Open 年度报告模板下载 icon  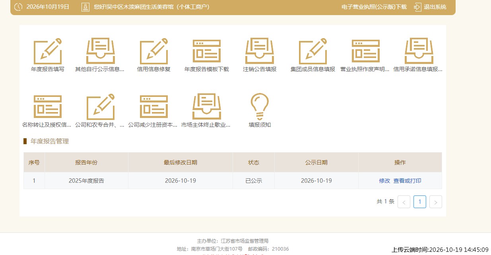pos(207,51)
